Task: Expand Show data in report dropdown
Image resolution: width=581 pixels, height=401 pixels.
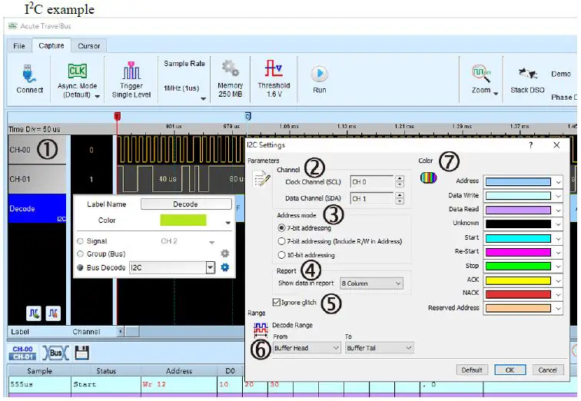Action: coord(371,283)
